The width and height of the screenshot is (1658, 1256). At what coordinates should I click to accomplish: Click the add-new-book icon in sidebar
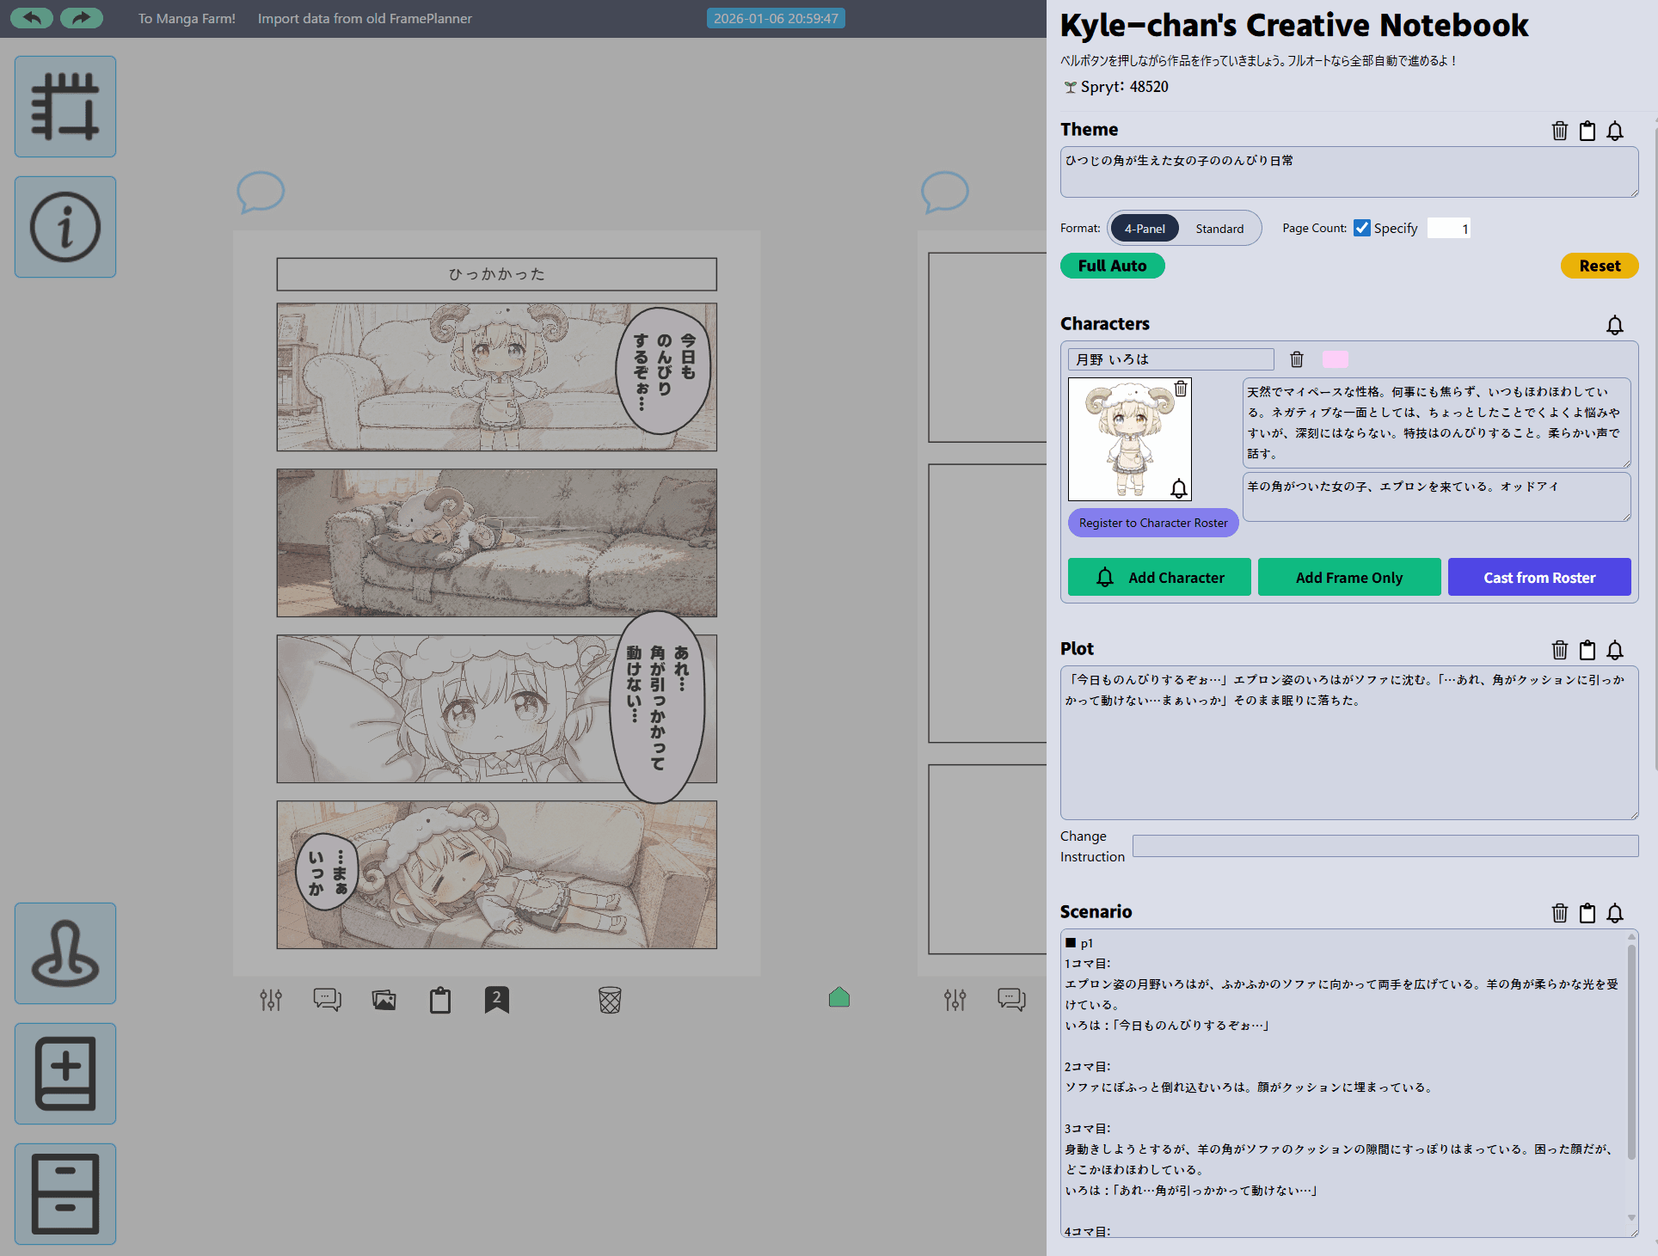[64, 1073]
